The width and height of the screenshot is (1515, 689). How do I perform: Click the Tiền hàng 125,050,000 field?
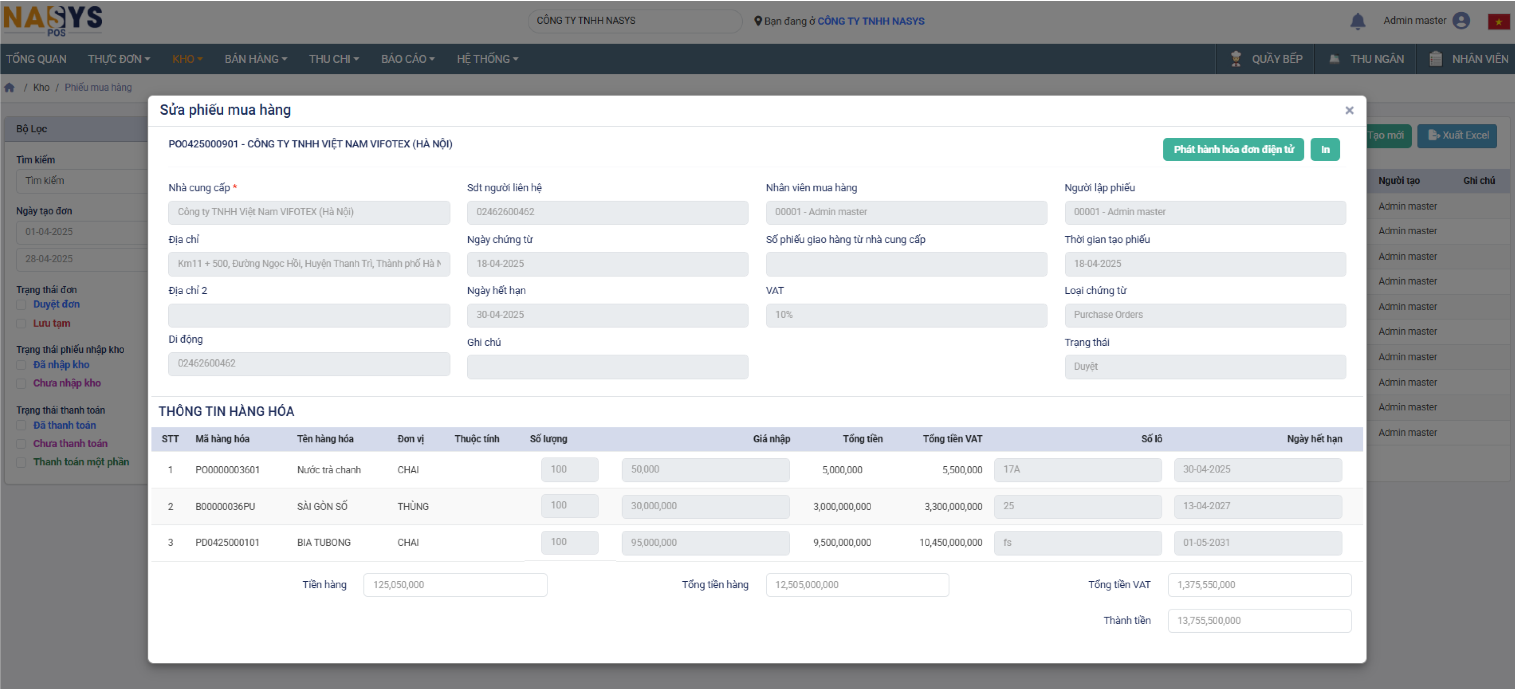point(454,585)
